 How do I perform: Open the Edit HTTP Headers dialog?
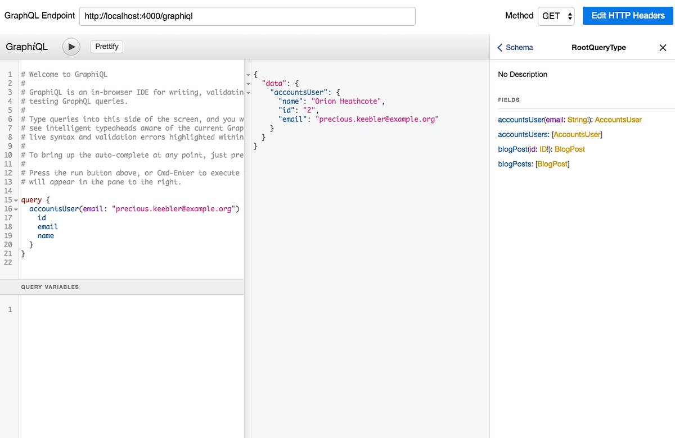pos(628,16)
